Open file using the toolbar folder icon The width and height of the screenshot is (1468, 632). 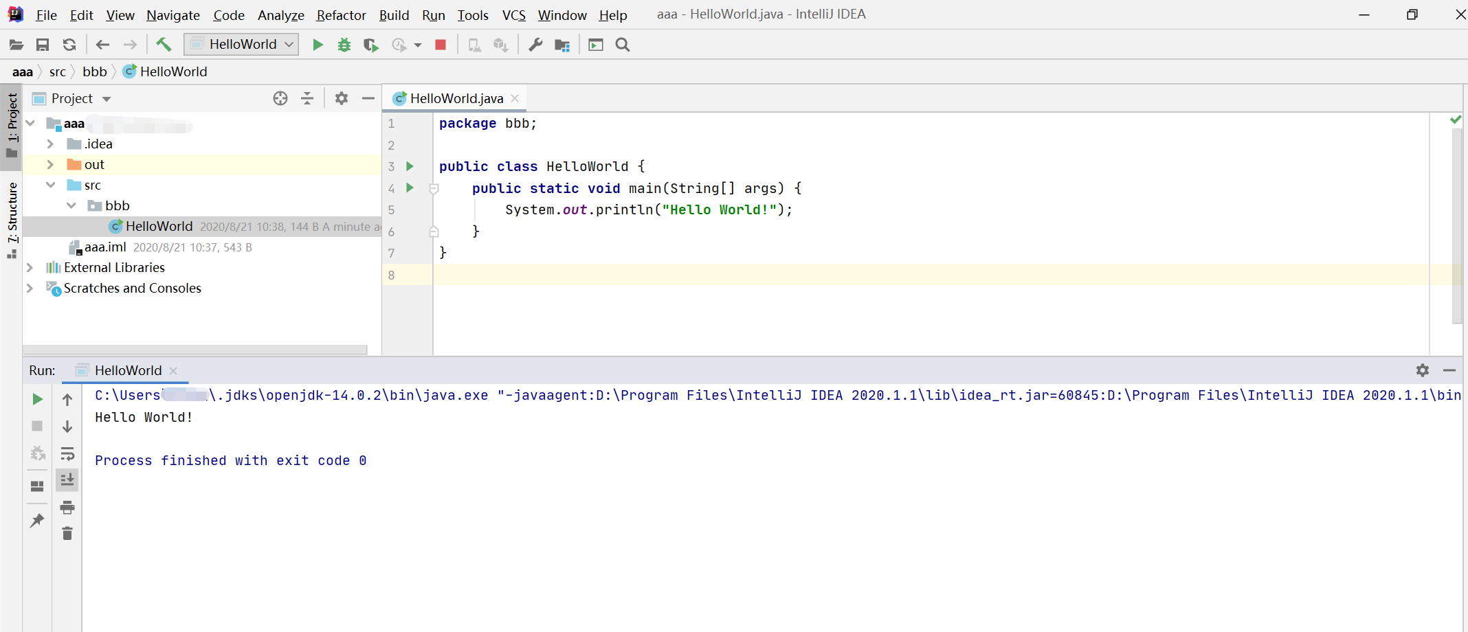coord(16,45)
